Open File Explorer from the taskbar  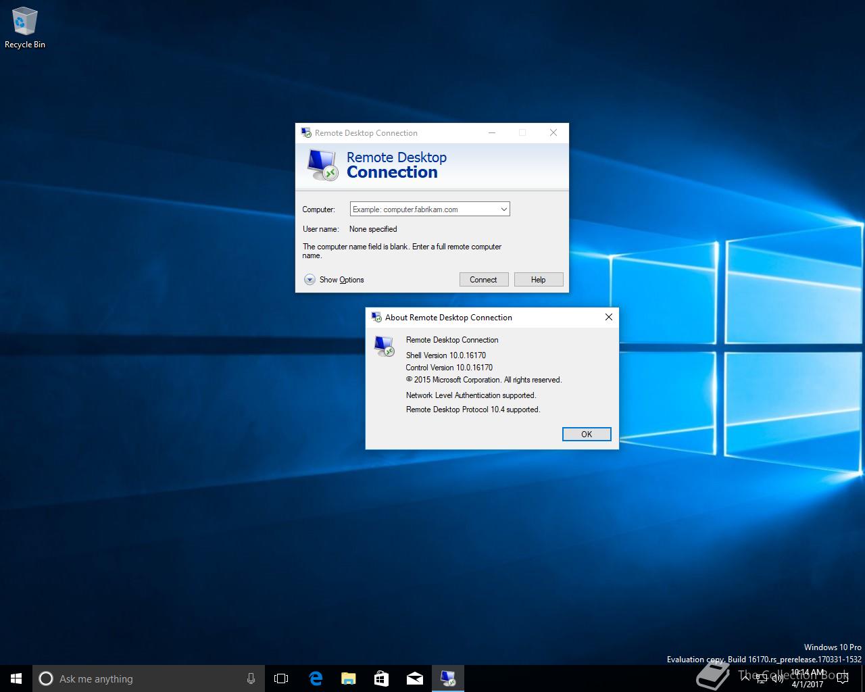(x=348, y=678)
